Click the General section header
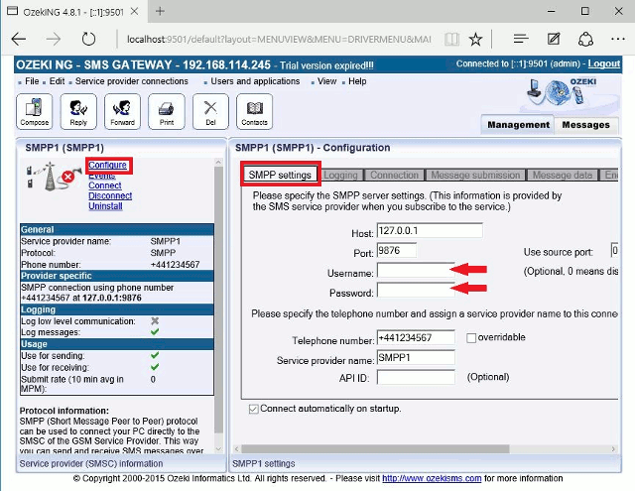This screenshot has width=635, height=491. [x=117, y=229]
